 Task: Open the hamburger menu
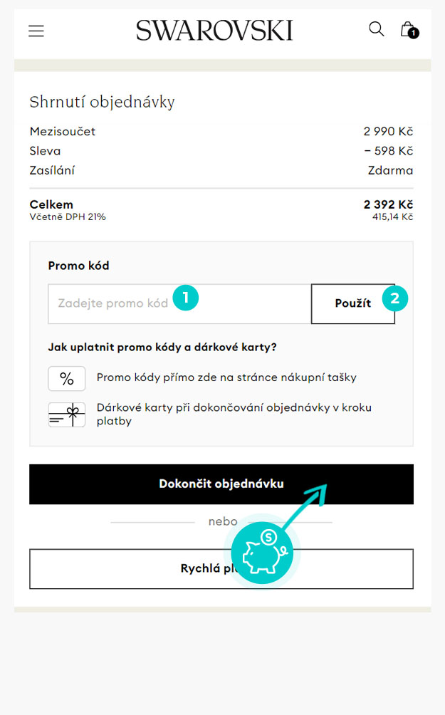(36, 31)
